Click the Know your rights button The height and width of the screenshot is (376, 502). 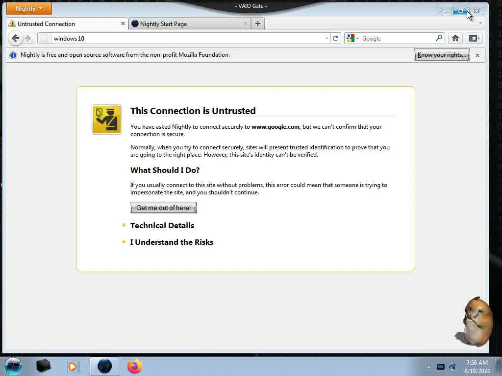442,55
